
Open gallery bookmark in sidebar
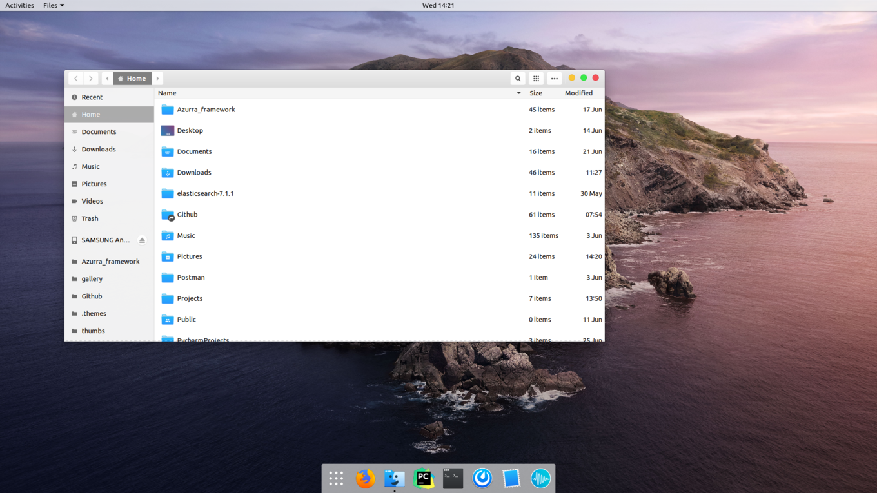coord(109,279)
